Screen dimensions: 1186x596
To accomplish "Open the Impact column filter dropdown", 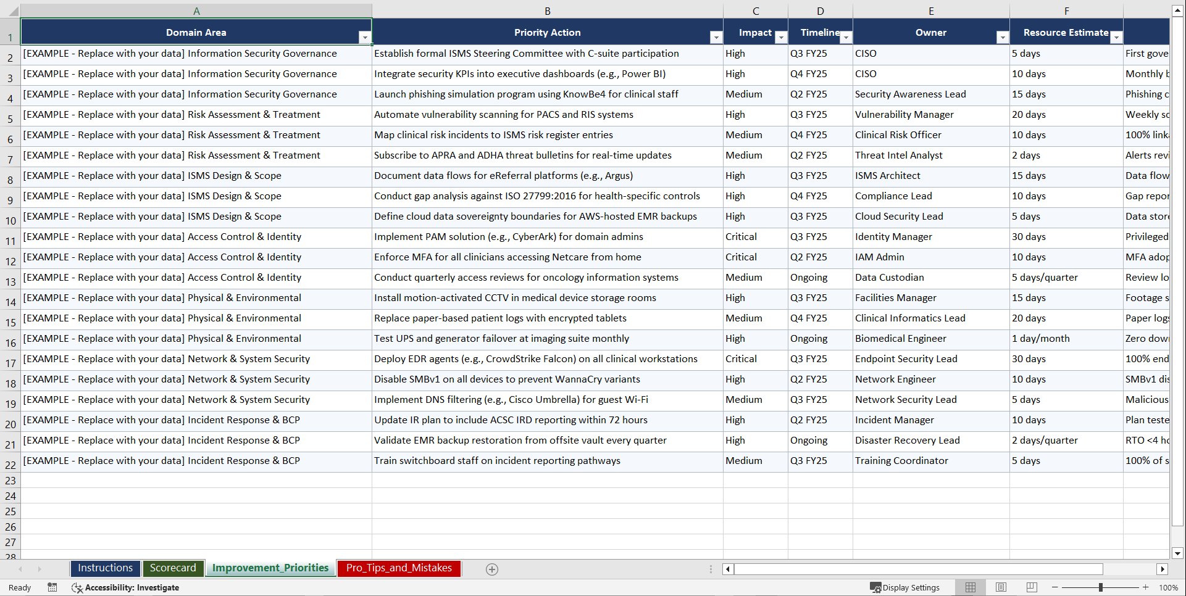I will pyautogui.click(x=781, y=37).
